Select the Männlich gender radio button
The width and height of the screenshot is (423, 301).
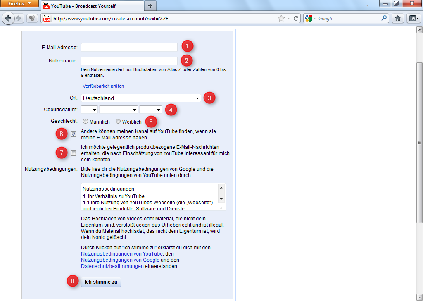(86, 122)
